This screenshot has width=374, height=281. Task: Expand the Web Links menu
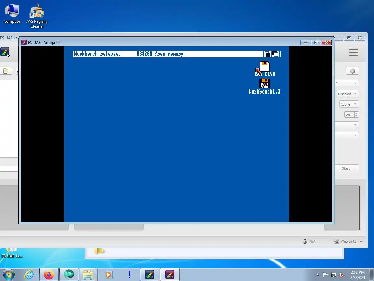pos(348,241)
